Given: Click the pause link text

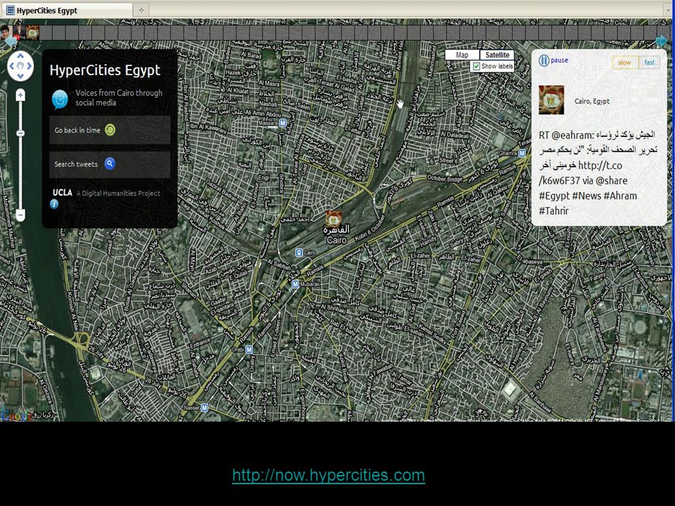Looking at the screenshot, I should point(559,60).
